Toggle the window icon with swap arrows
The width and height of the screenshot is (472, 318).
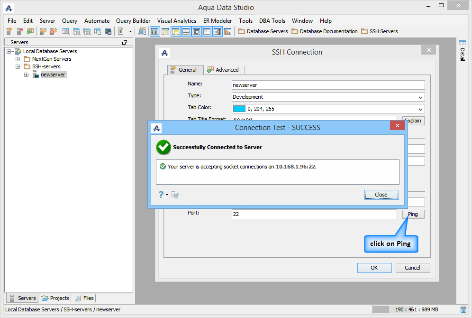coord(197,31)
